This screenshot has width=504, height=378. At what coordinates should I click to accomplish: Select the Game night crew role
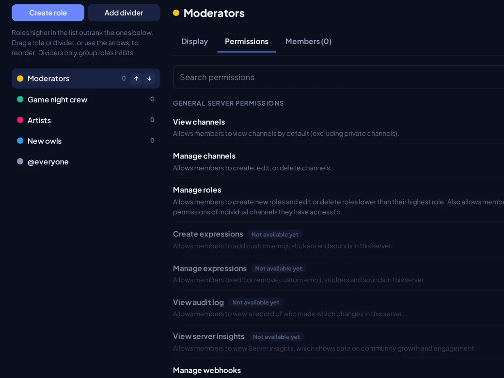tap(86, 99)
